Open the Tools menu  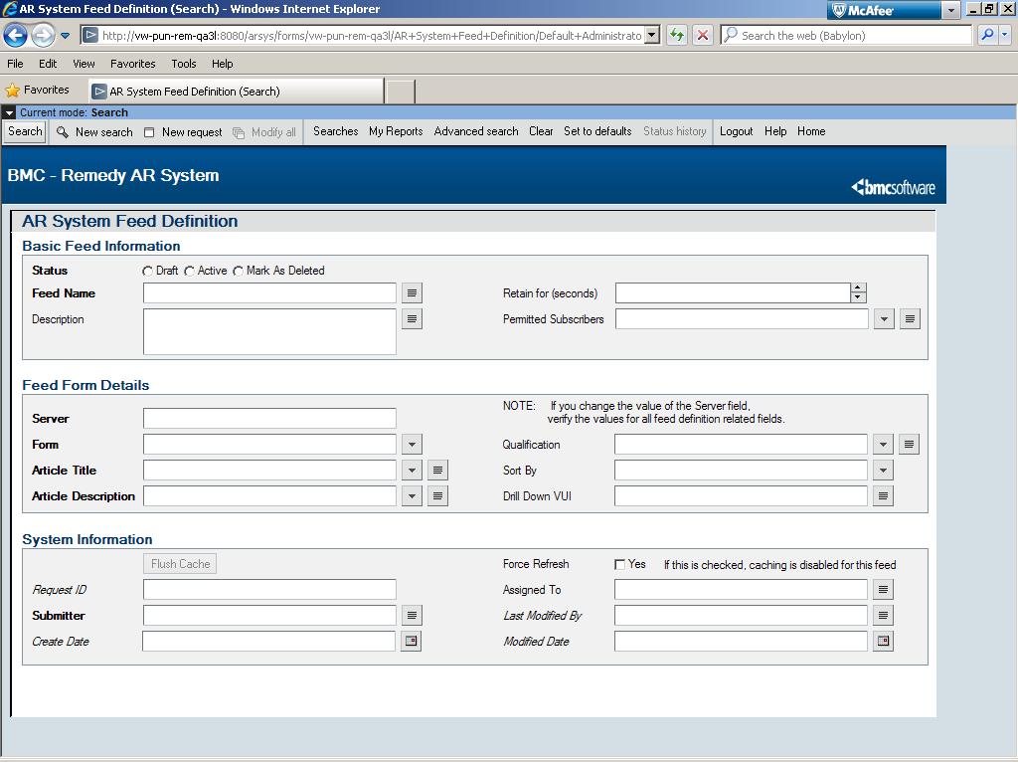[x=184, y=64]
